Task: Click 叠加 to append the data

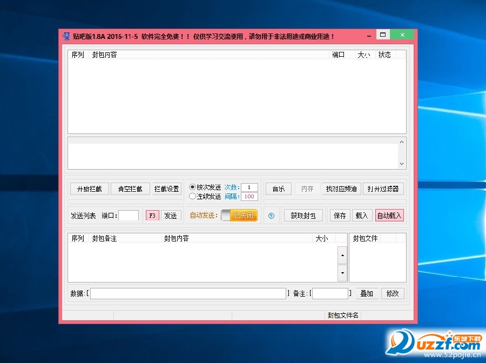Action: click(367, 293)
